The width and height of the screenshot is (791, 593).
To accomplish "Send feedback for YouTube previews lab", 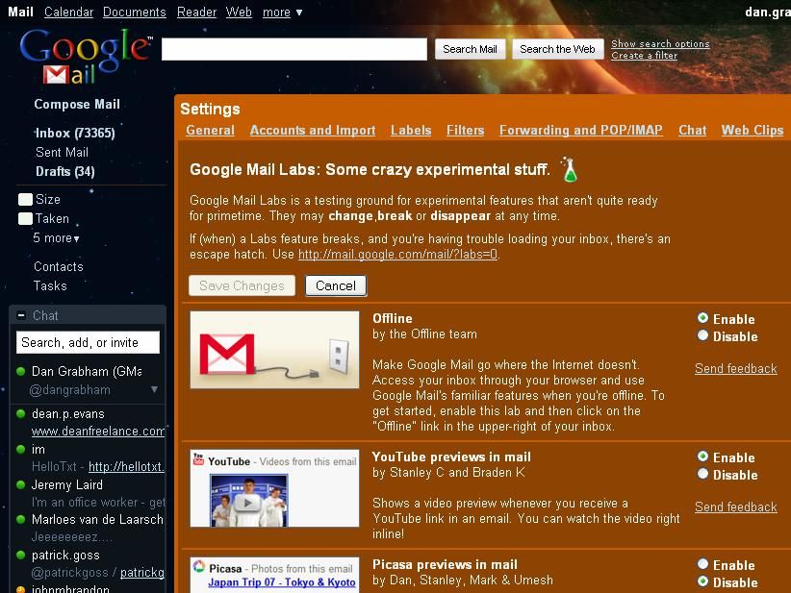I will click(x=735, y=507).
